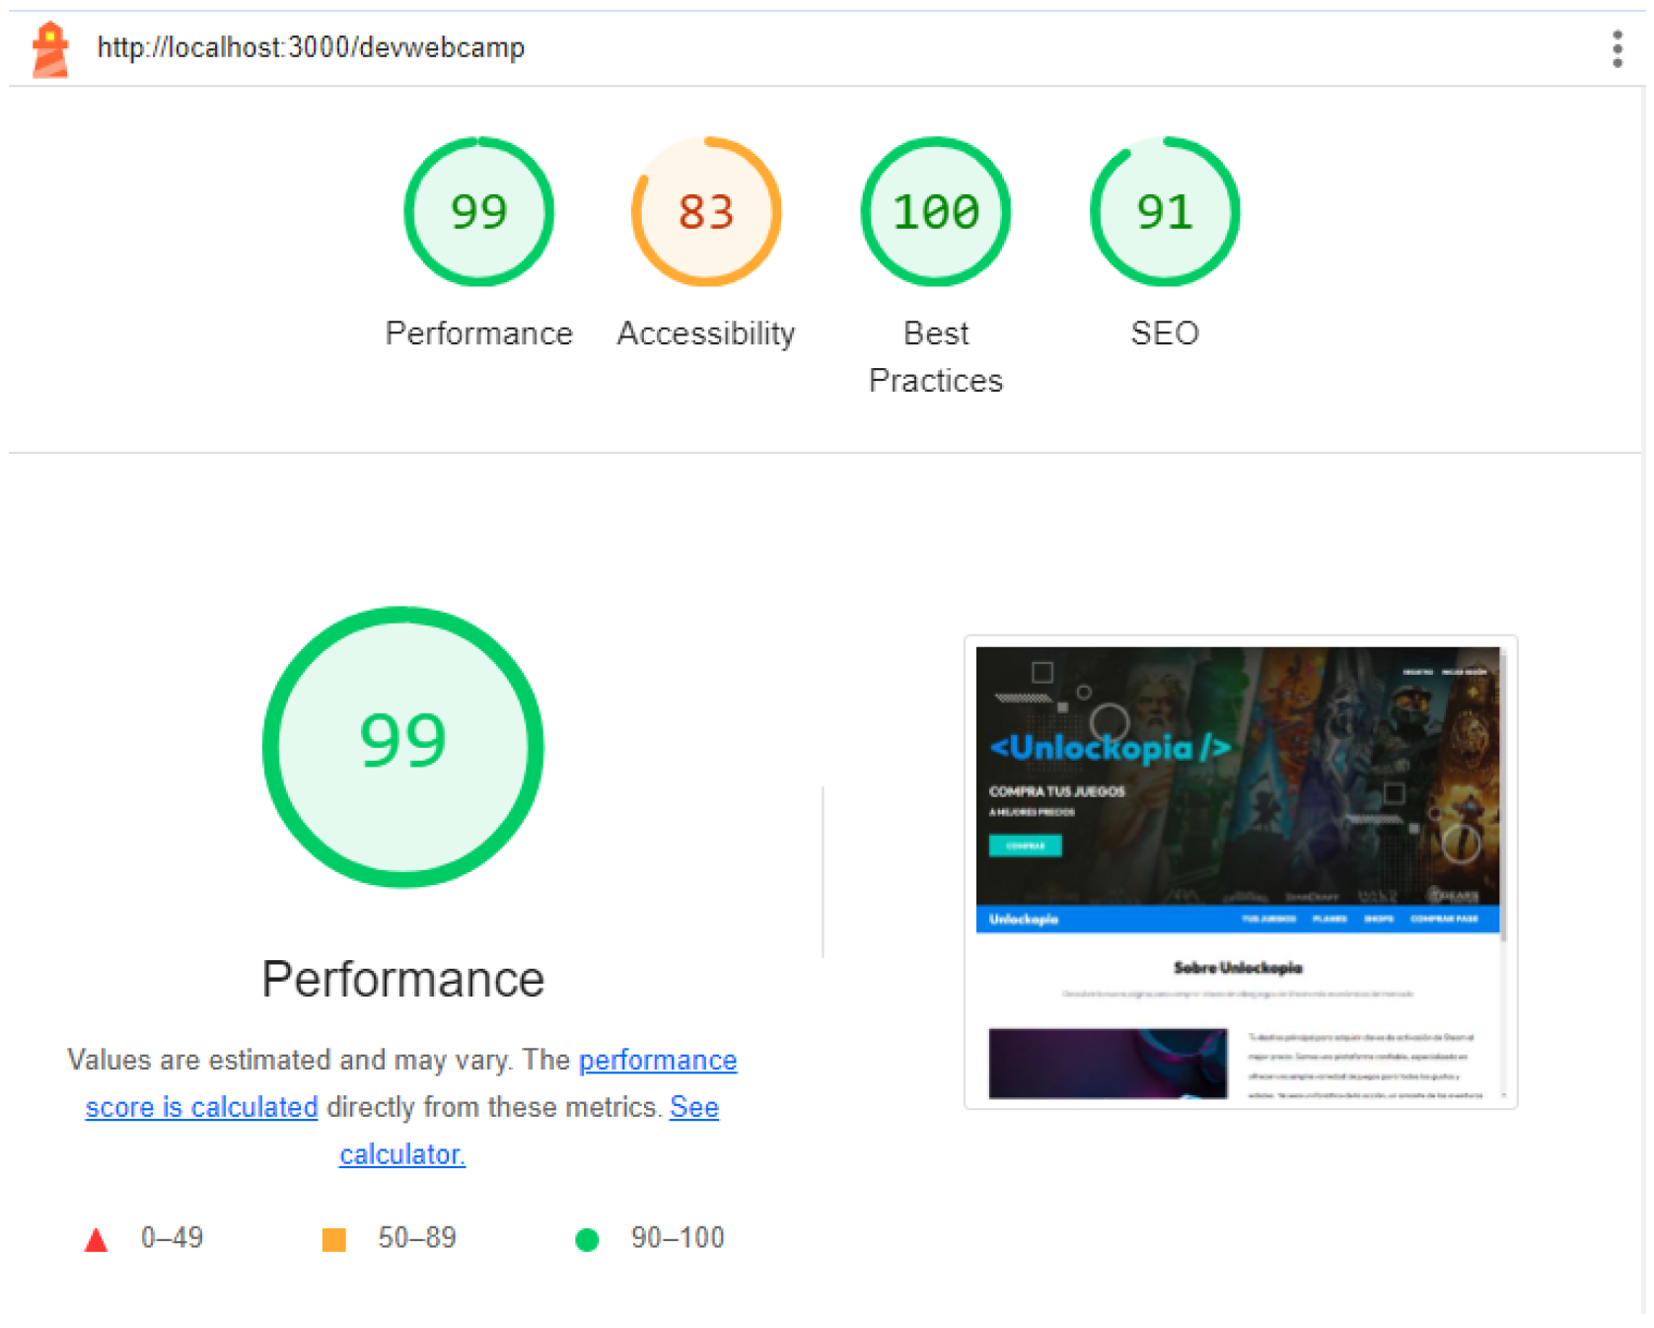Viewport: 1654px width, 1328px height.
Task: Click the large Performance score circle
Action: pyautogui.click(x=402, y=746)
